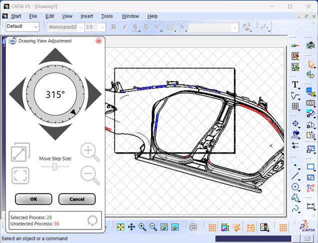Click the refresh process count icon
Viewport: 318px width, 243px height.
(x=92, y=220)
